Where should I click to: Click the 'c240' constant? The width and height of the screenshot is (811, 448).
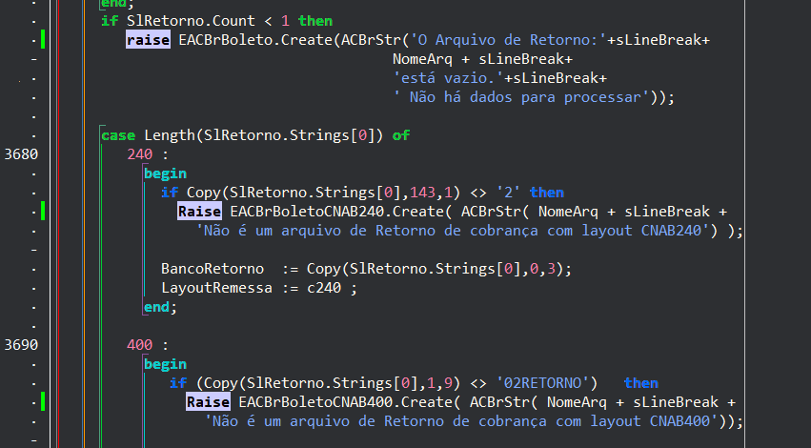(x=324, y=288)
